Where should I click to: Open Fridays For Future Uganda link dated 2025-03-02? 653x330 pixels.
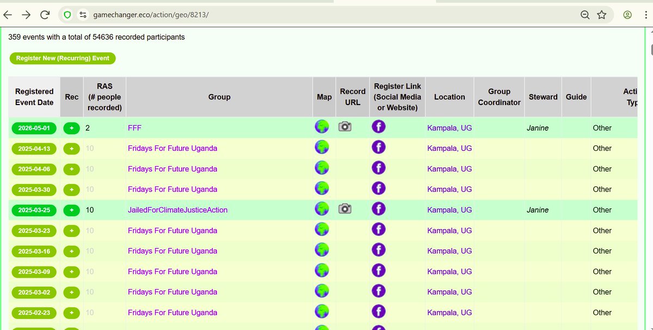[x=173, y=292]
